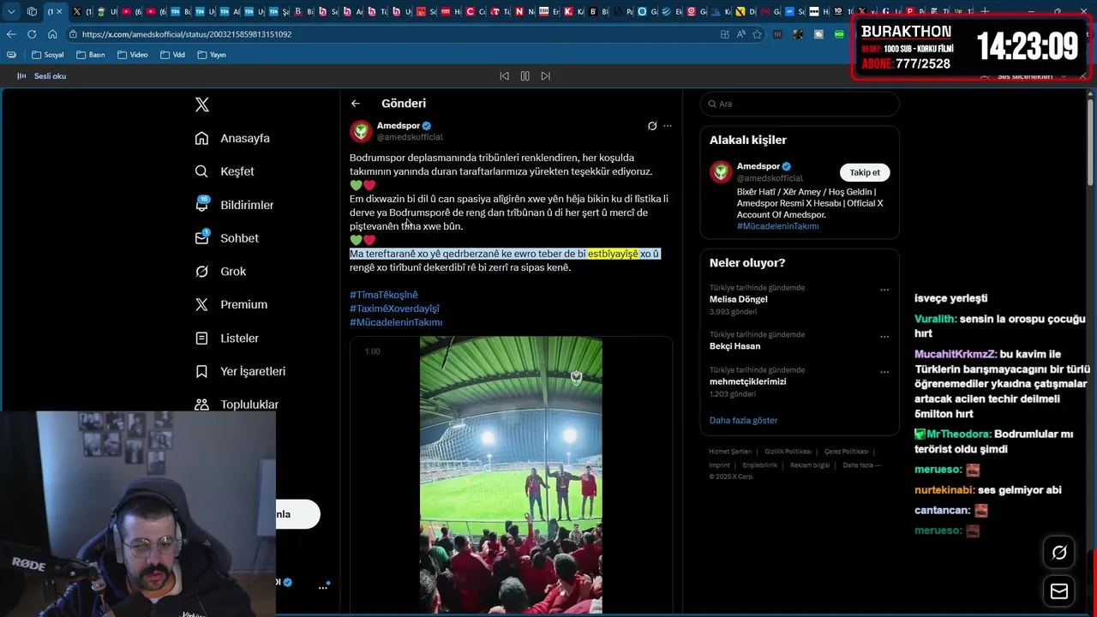Open Çerez Politikası footer link
This screenshot has height=617, width=1097.
(846, 452)
